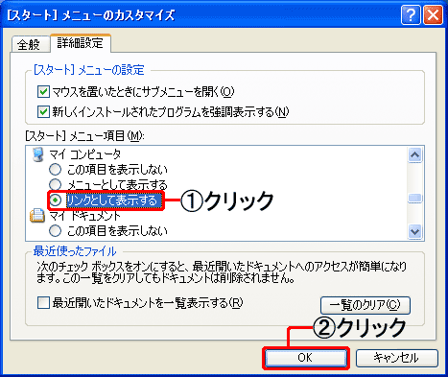Click the list scrollbar down arrow
The height and width of the screenshot is (377, 448).
[415, 231]
